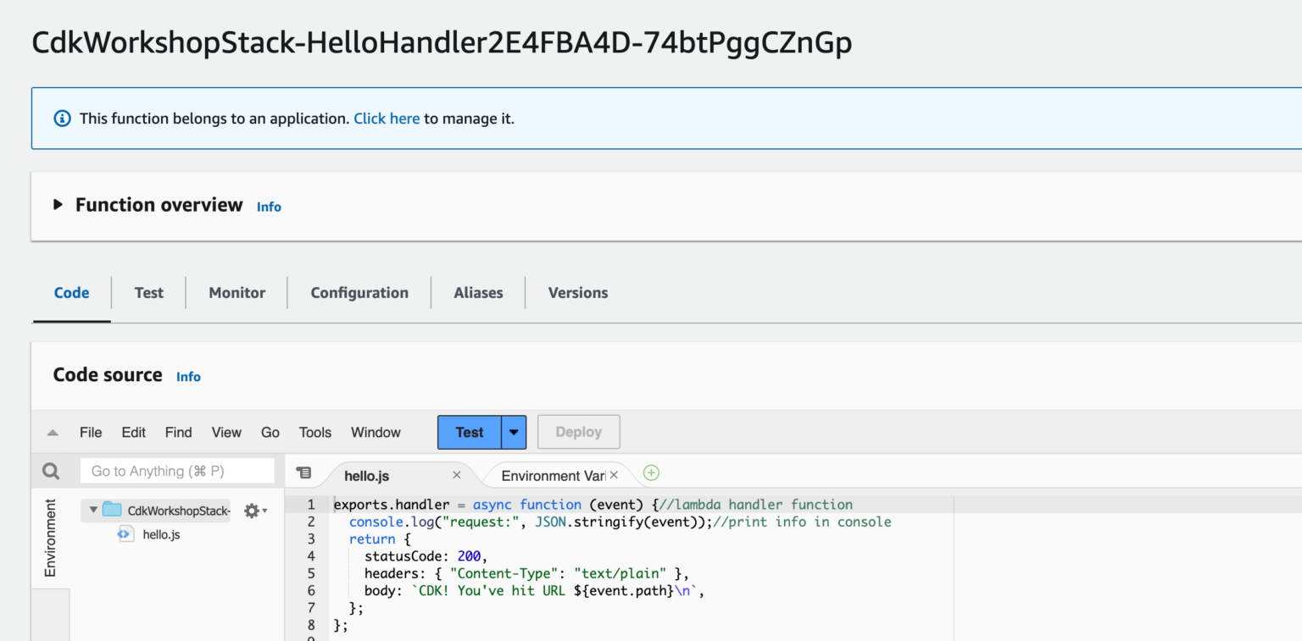Open the gear settings icon beside CdkWorkshopStack
1302x641 pixels.
click(x=252, y=510)
